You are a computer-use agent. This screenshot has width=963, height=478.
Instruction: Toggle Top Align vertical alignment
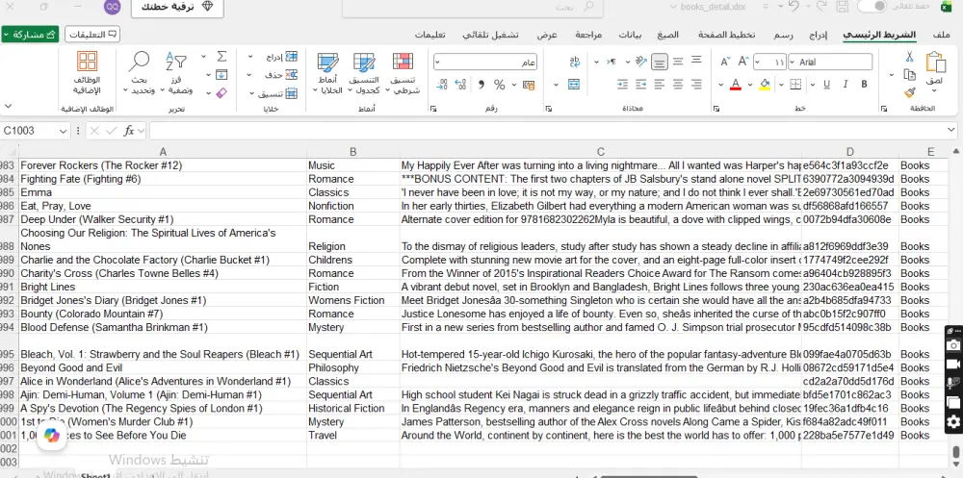point(696,62)
